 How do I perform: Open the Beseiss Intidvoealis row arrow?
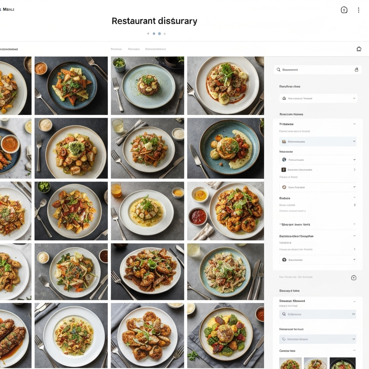(x=355, y=169)
